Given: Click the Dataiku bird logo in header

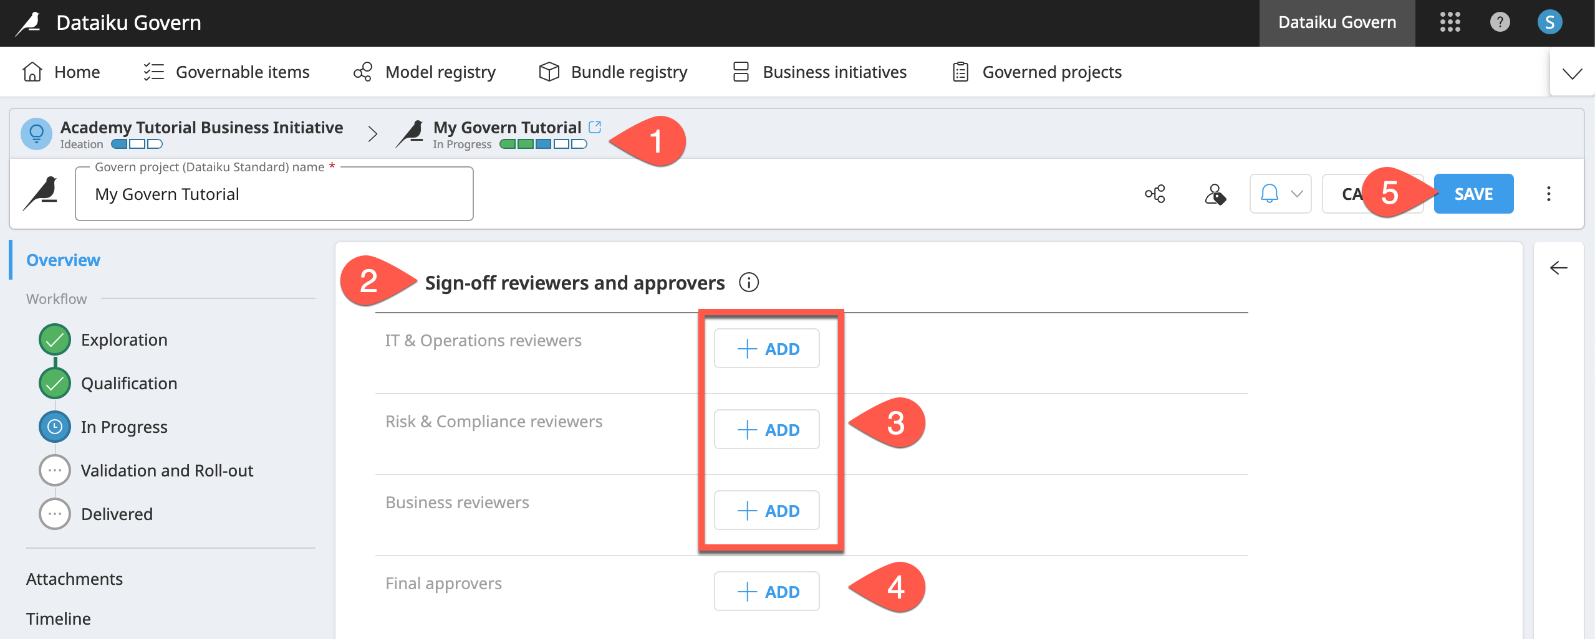Looking at the screenshot, I should (29, 23).
